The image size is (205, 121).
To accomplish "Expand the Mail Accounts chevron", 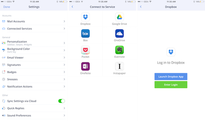I will pos(64,21).
